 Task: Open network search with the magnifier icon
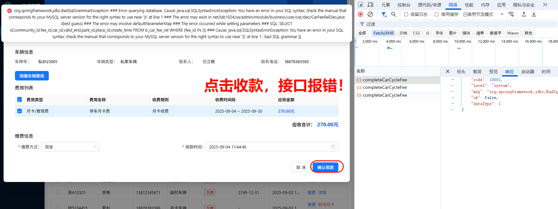(x=394, y=14)
